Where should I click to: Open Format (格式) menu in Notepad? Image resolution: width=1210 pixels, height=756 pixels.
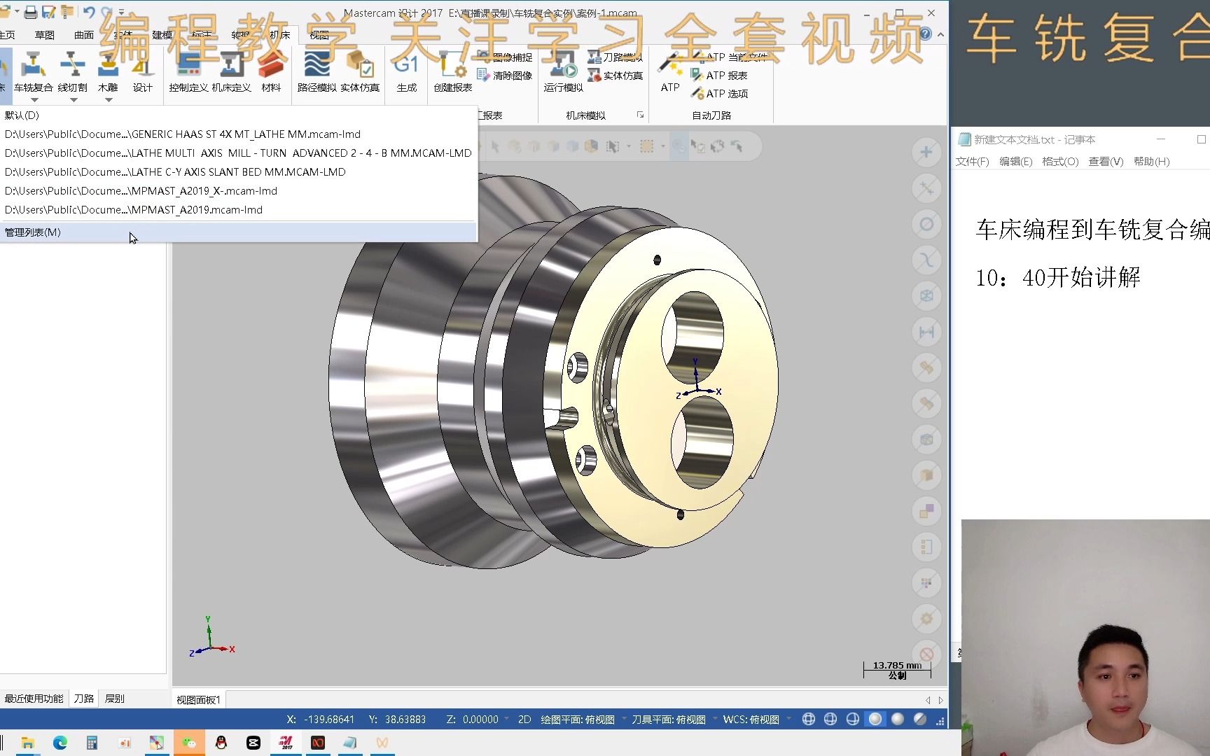point(1060,162)
